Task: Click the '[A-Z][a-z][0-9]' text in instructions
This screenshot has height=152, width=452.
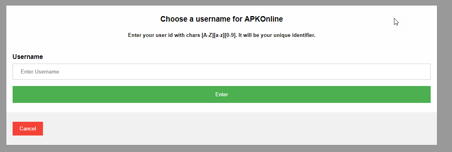Action: coord(219,36)
